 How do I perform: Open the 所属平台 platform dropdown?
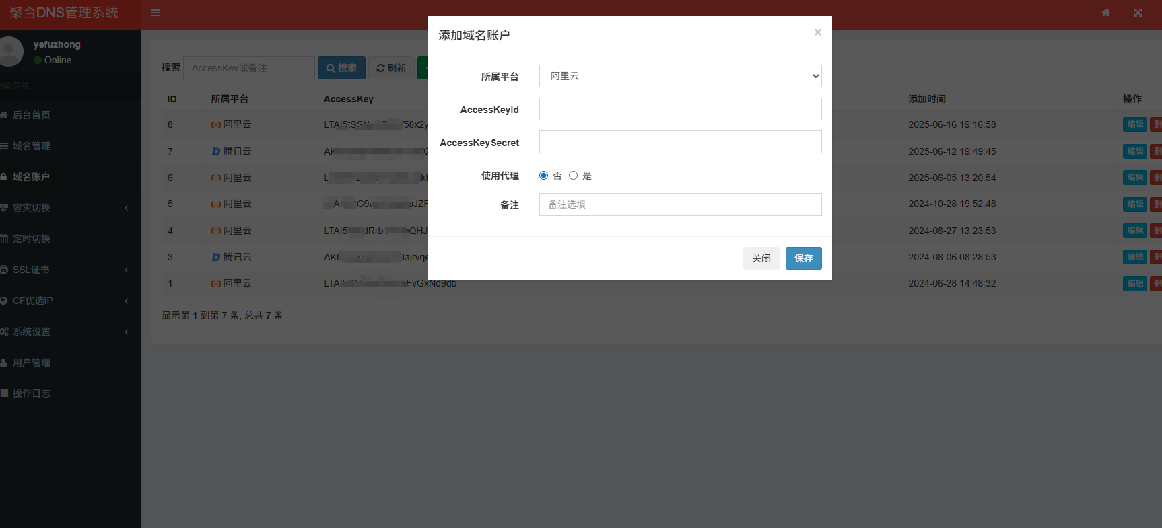680,76
